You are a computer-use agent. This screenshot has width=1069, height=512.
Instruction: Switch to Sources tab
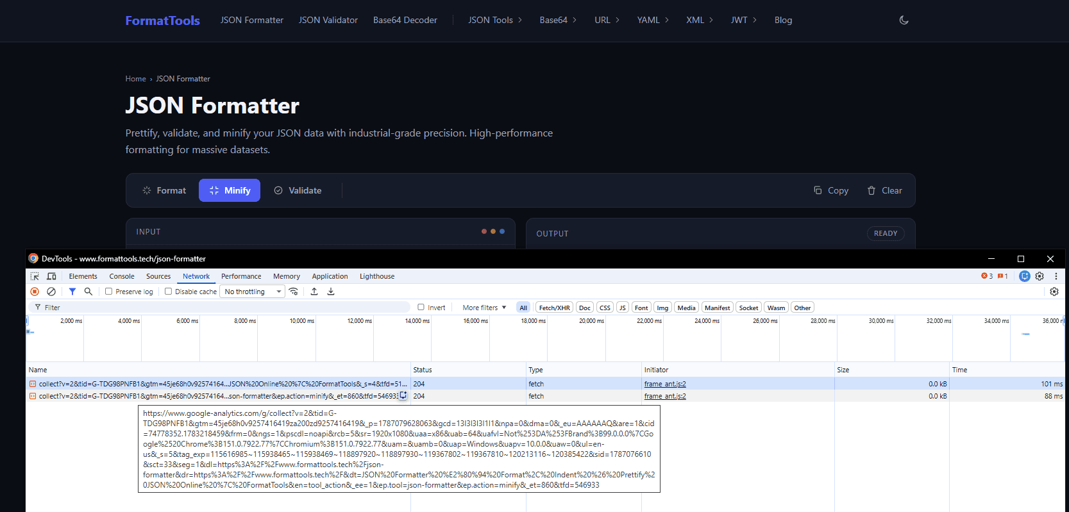click(x=158, y=276)
